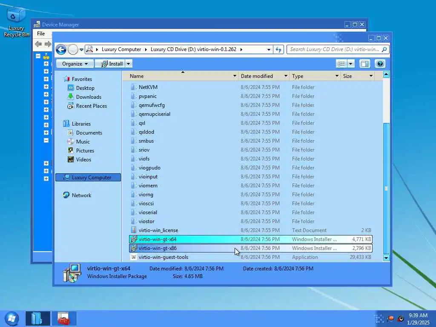
Task: Select the viomem folder
Action: click(148, 186)
